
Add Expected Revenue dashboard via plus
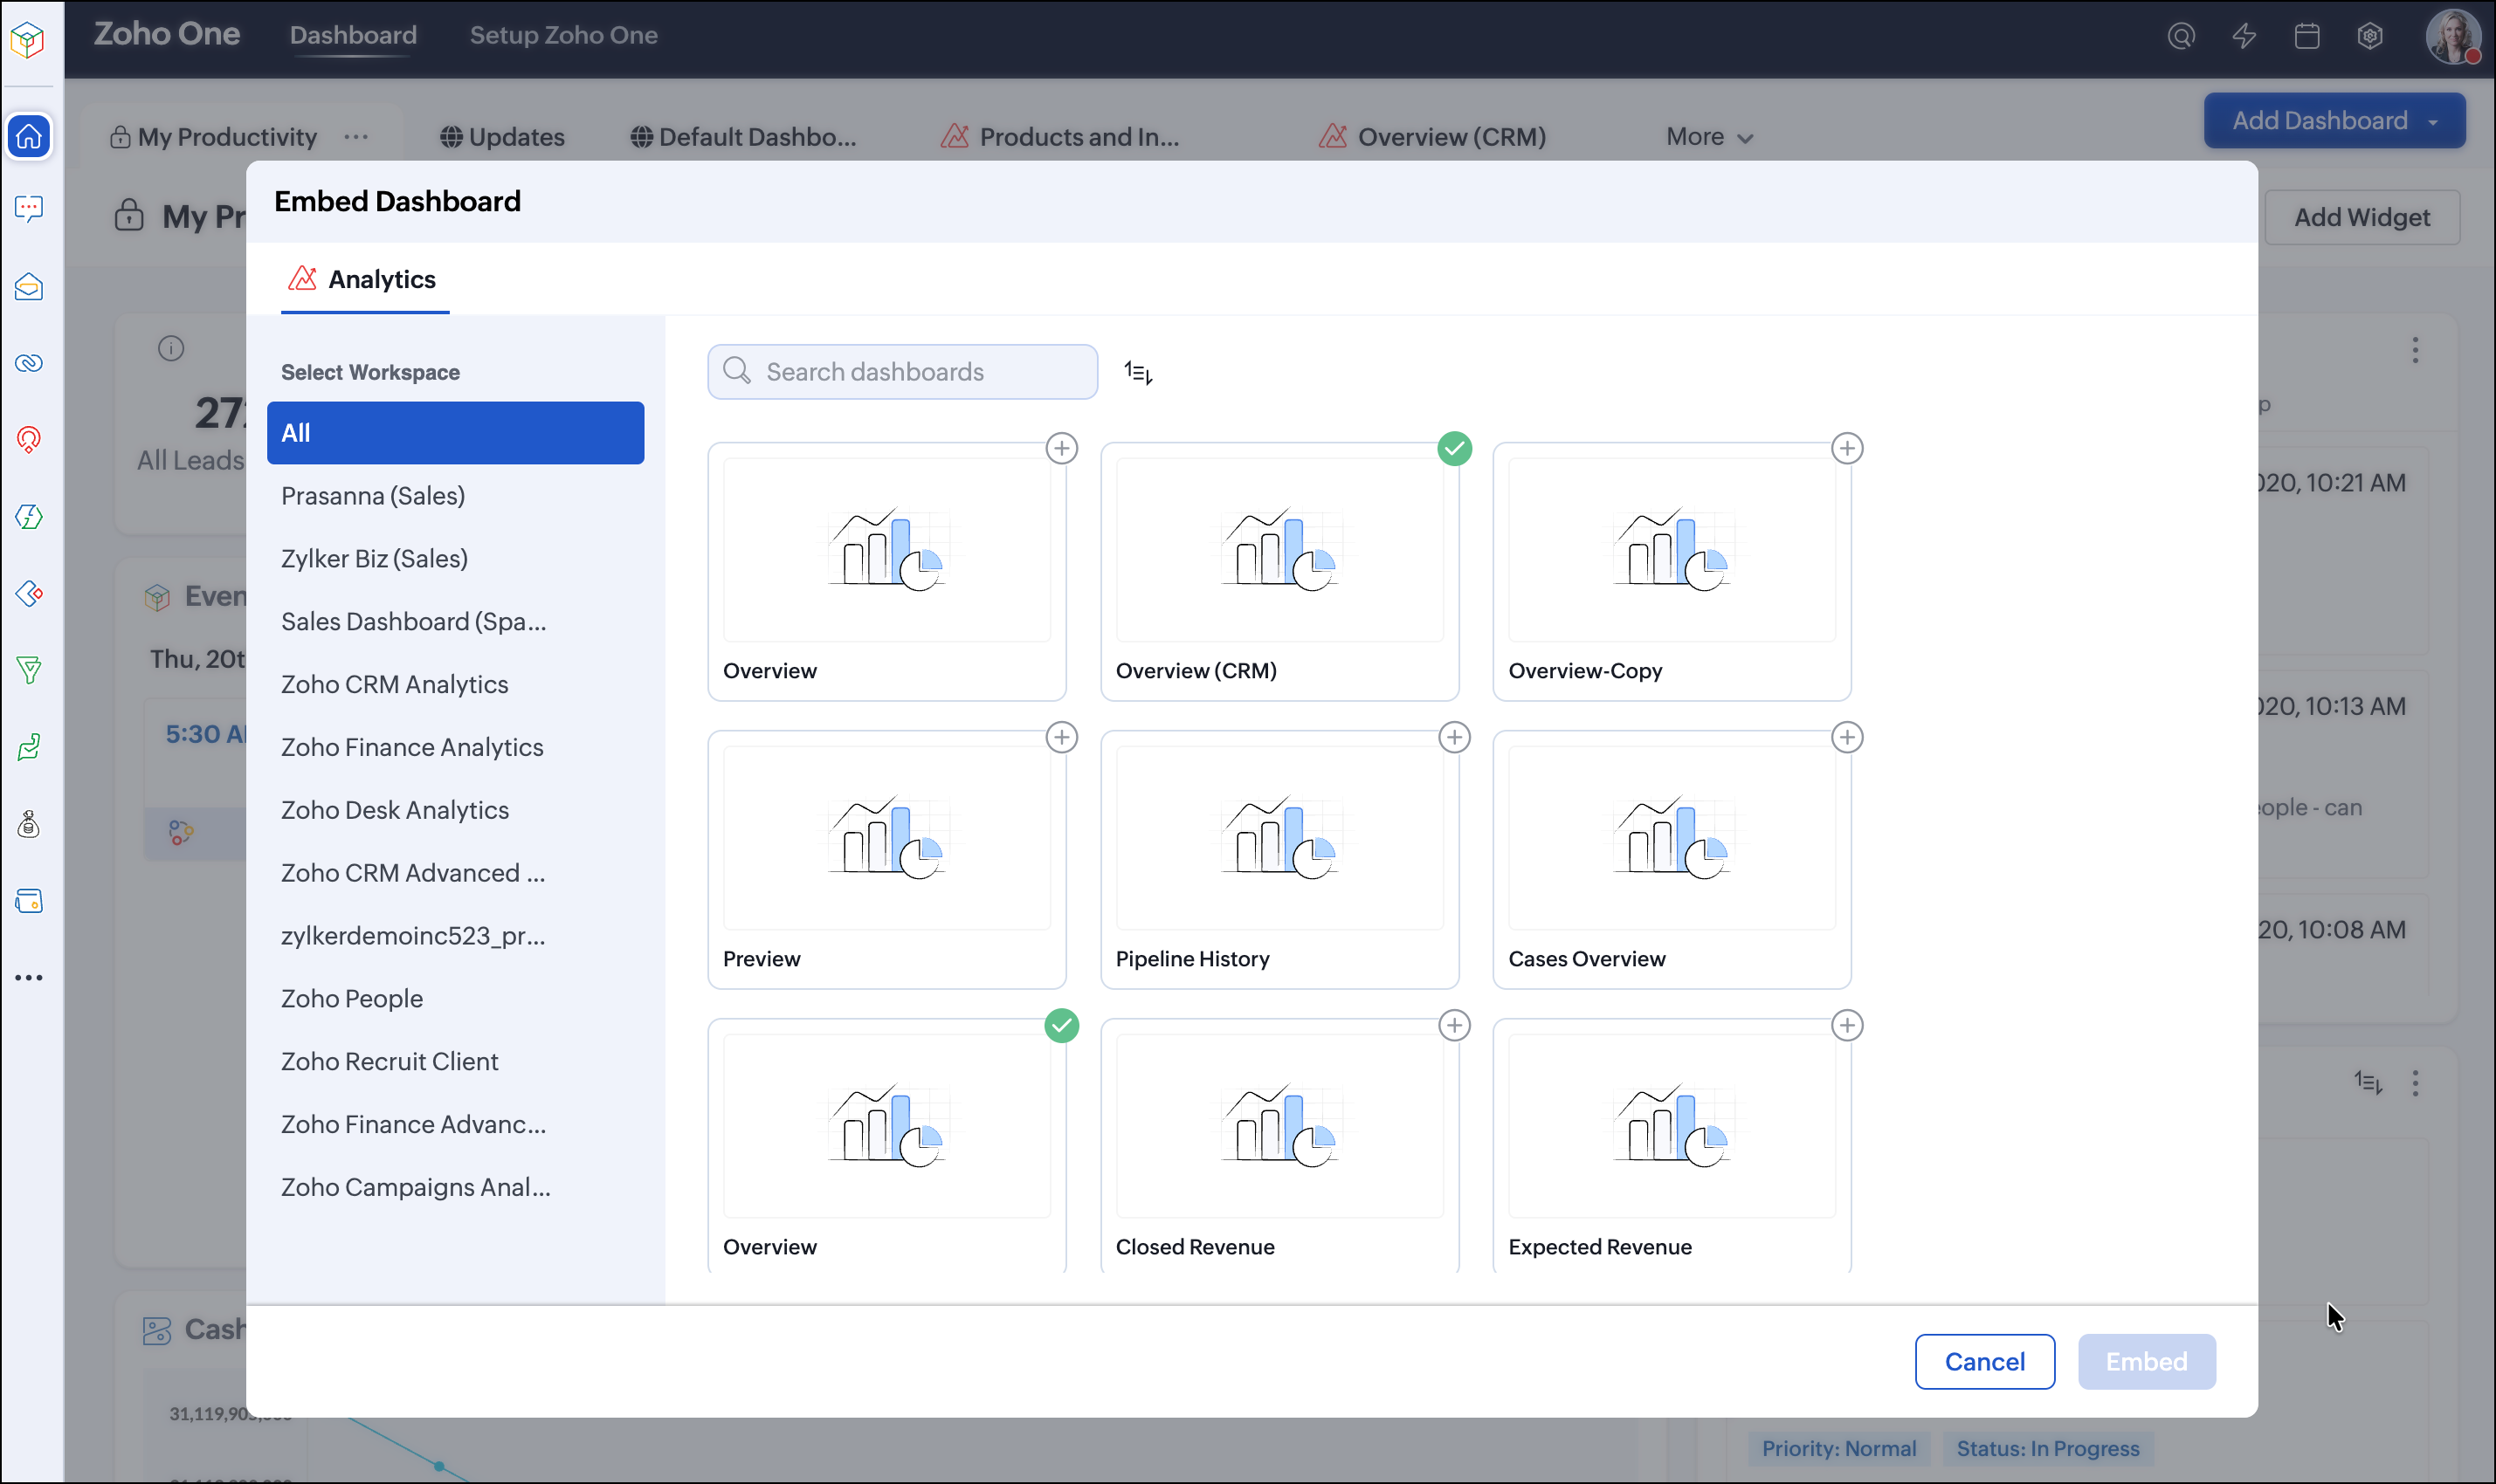click(x=1847, y=1025)
